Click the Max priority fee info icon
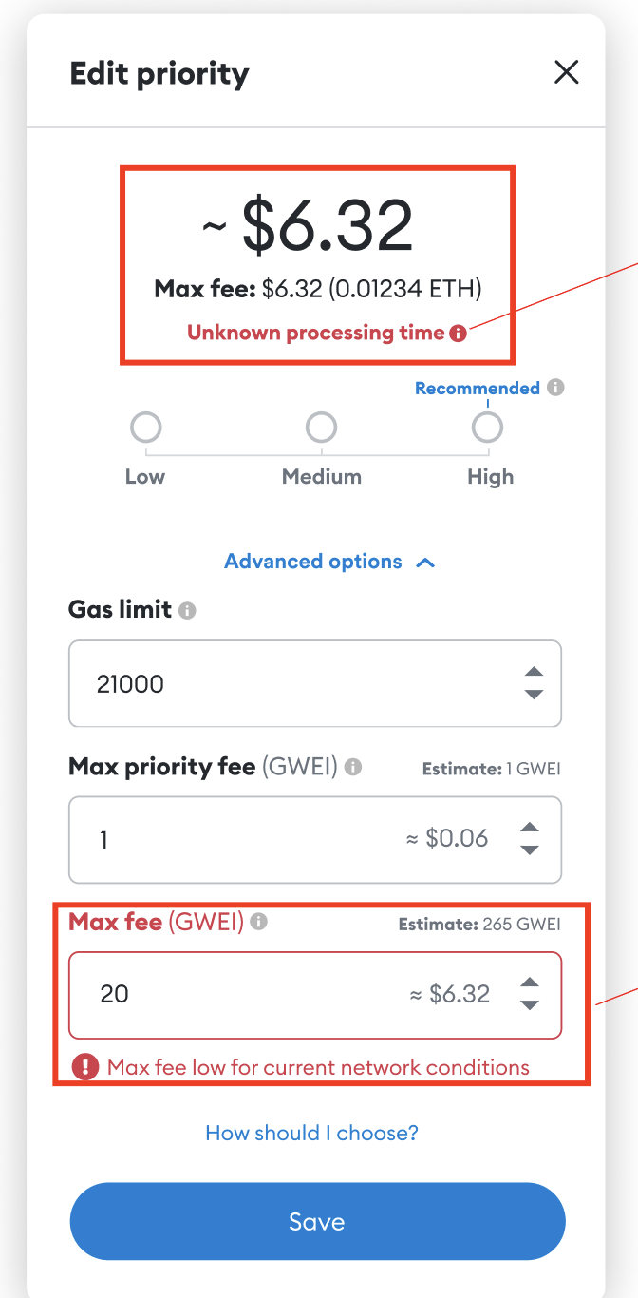 point(353,768)
